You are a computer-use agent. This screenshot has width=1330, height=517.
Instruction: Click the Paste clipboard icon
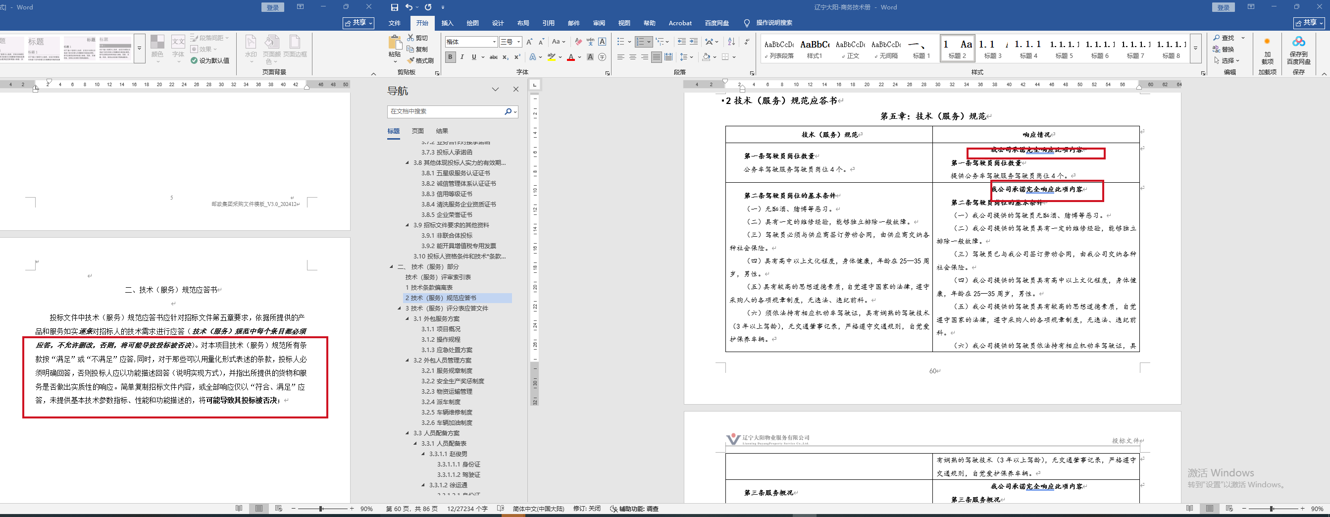pos(395,43)
